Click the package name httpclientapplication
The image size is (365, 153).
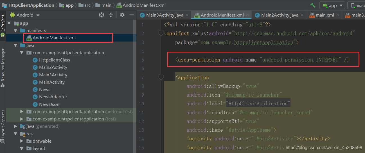(264, 42)
